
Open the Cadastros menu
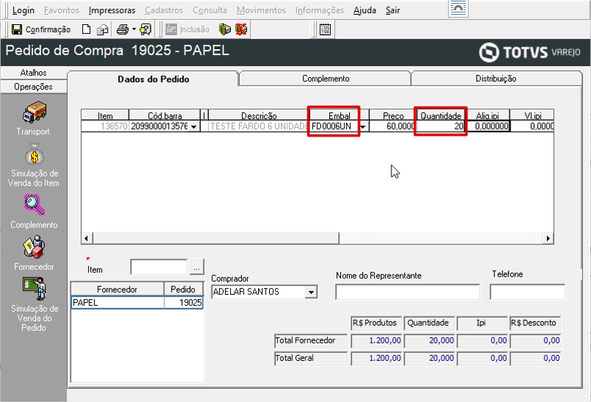point(164,10)
